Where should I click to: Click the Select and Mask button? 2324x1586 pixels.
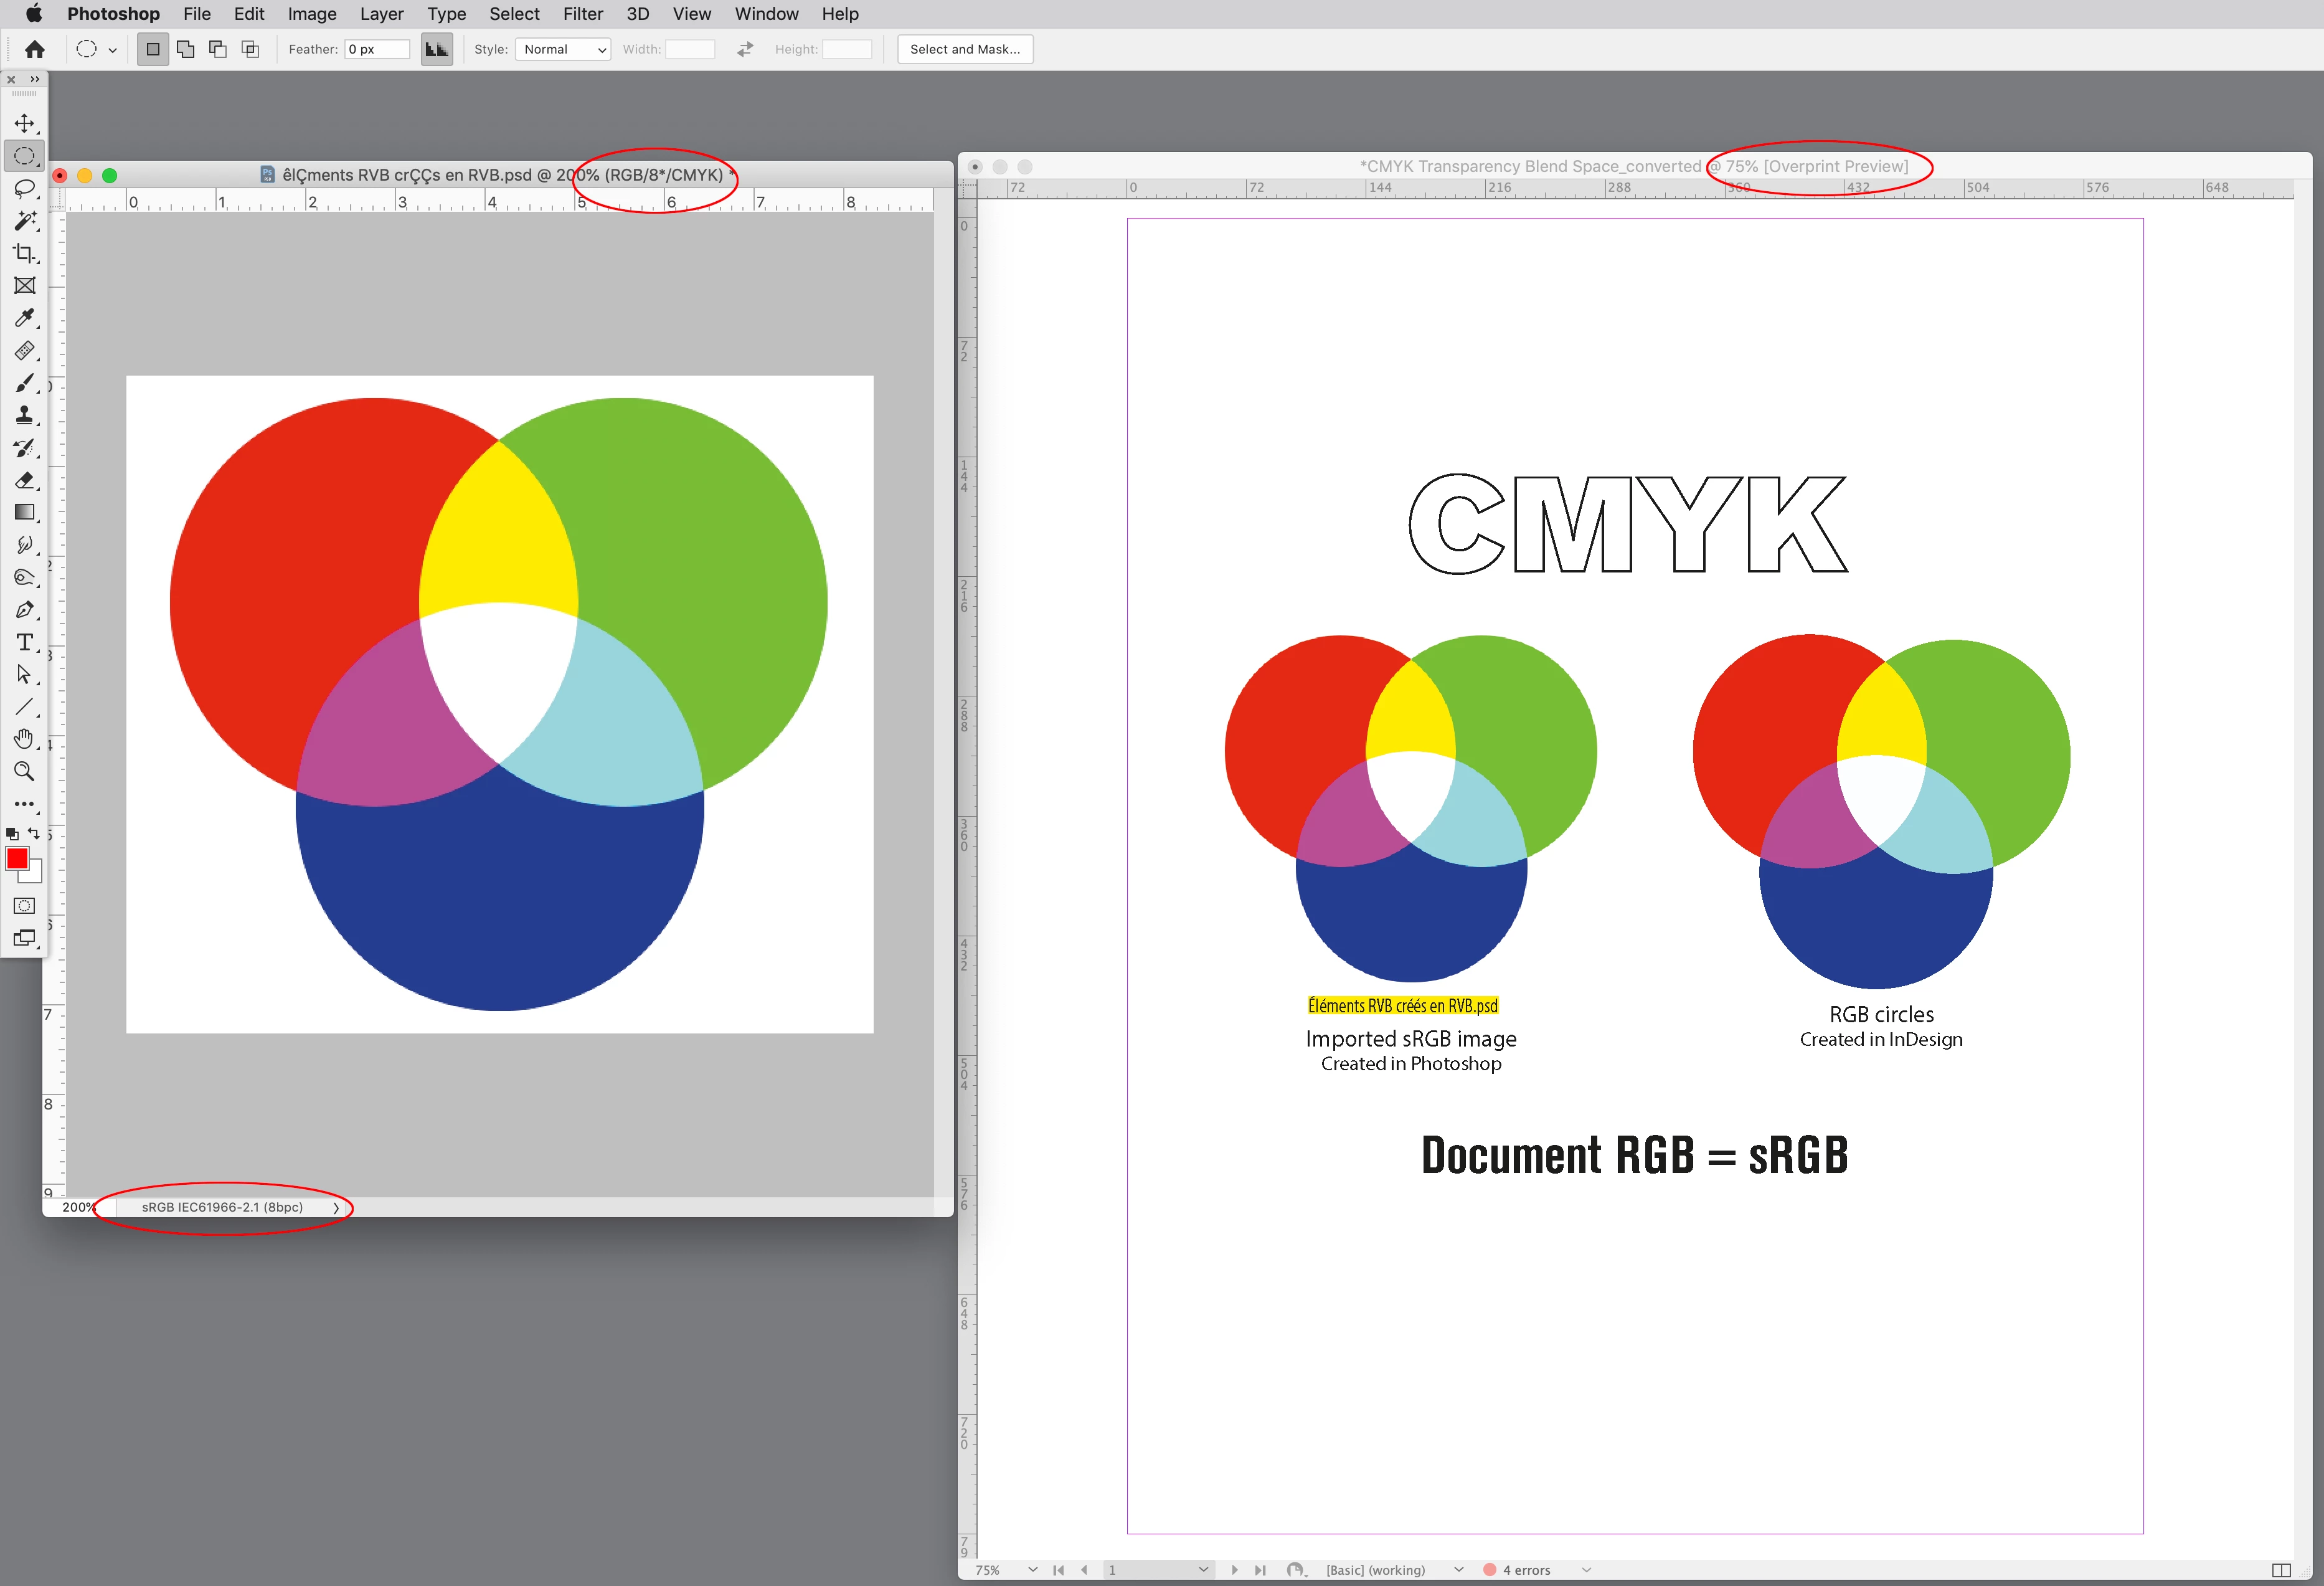pyautogui.click(x=964, y=49)
